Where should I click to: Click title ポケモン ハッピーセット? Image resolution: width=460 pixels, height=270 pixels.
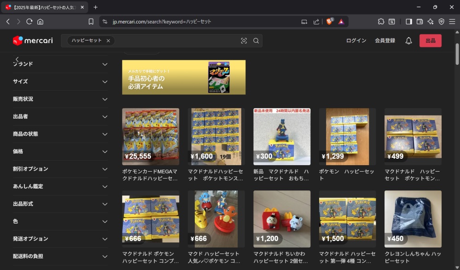[x=346, y=175]
